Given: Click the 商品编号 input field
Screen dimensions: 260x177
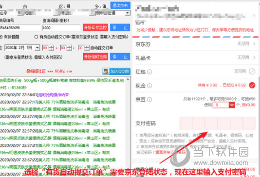Looking at the screenshot, I should coord(20,28).
